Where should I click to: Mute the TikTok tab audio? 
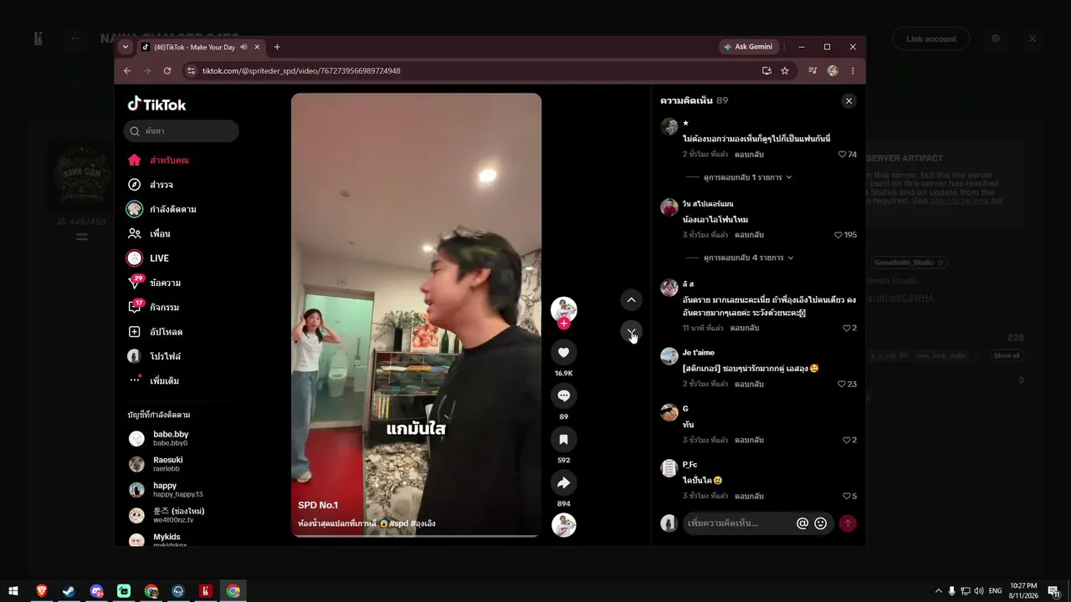(x=243, y=47)
